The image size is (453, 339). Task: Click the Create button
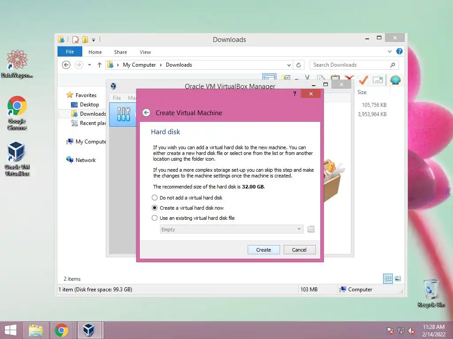click(264, 250)
